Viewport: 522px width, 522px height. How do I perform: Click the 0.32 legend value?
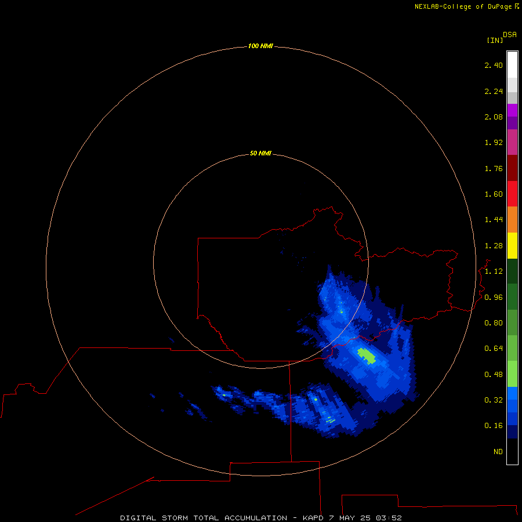pos(494,400)
